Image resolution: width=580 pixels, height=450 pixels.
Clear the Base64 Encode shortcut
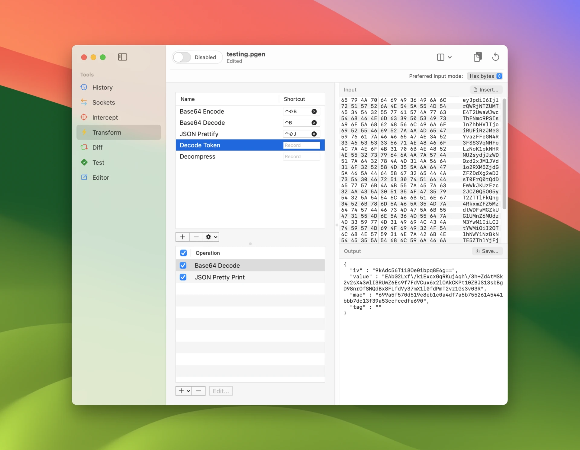[x=314, y=111]
